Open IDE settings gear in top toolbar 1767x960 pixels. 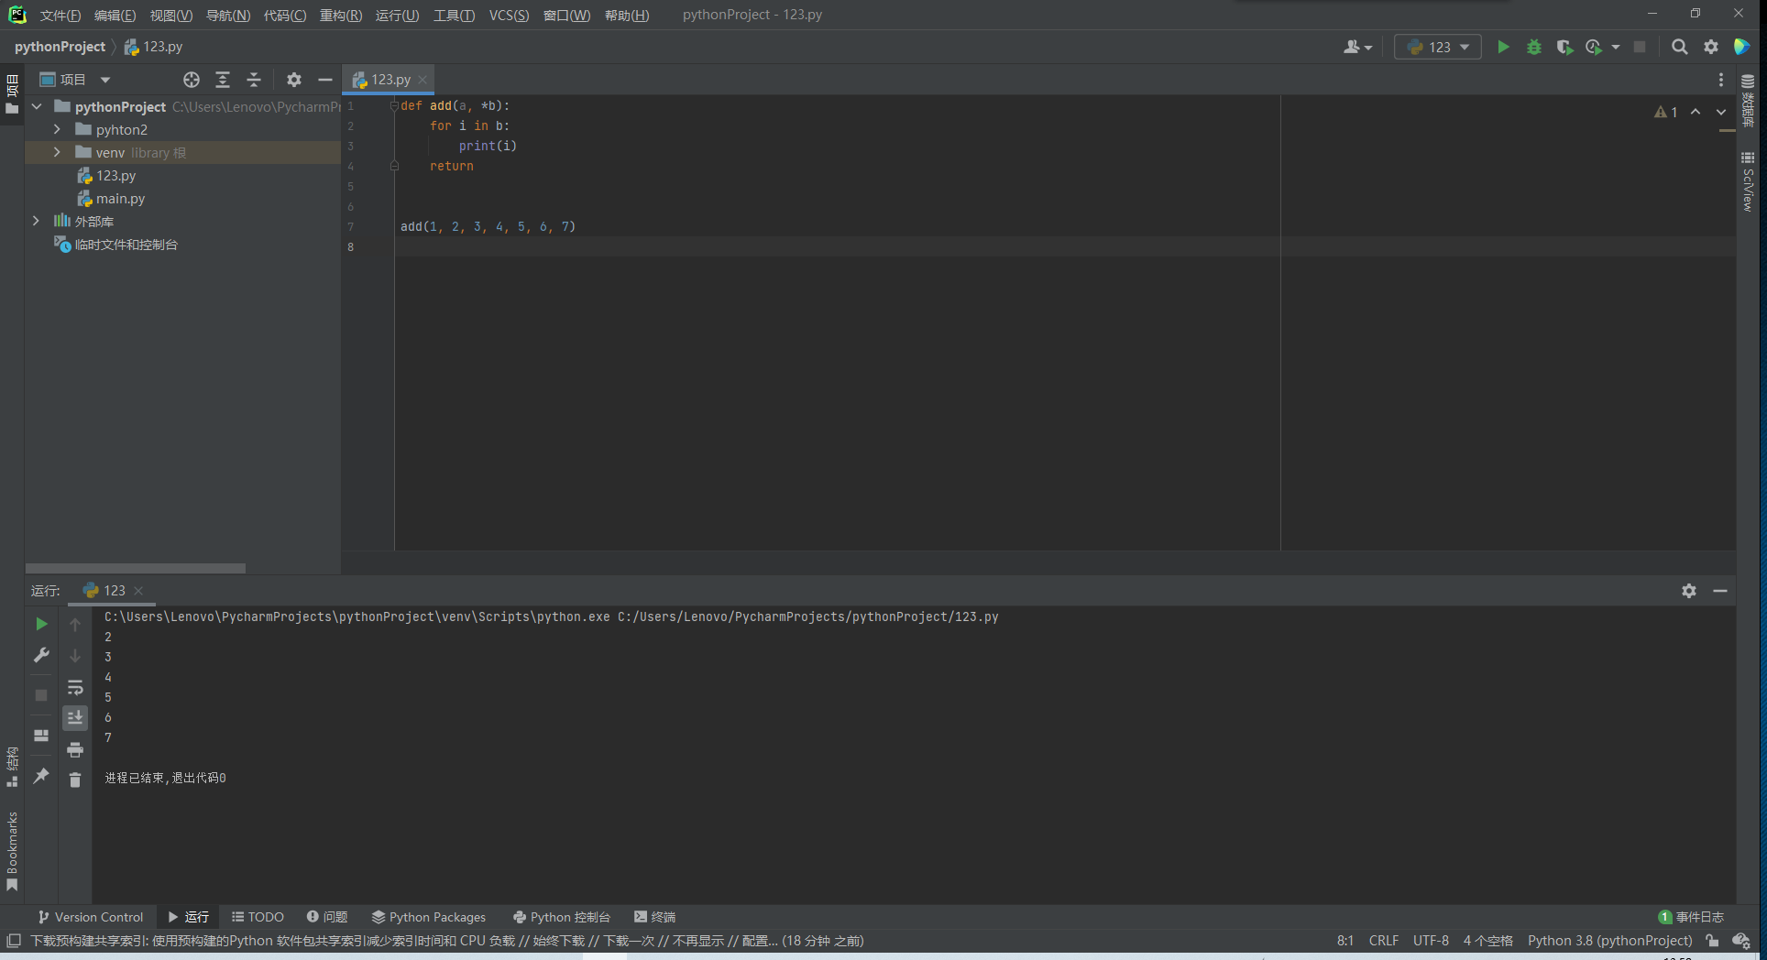tap(1711, 47)
